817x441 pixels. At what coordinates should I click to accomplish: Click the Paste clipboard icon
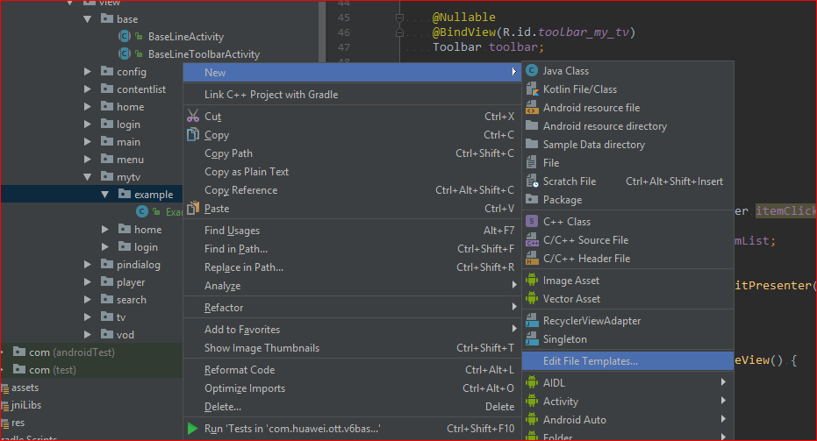193,209
